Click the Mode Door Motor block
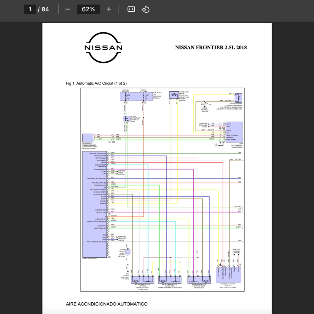This screenshot has width=314, height=314. pyautogui.click(x=199, y=280)
